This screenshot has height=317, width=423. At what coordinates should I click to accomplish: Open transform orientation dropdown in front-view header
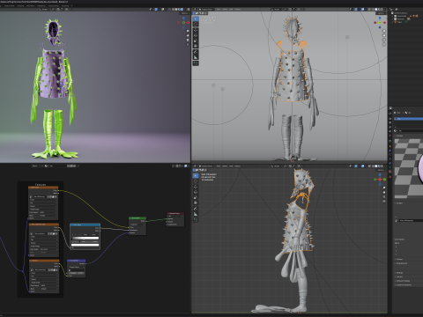click(277, 9)
